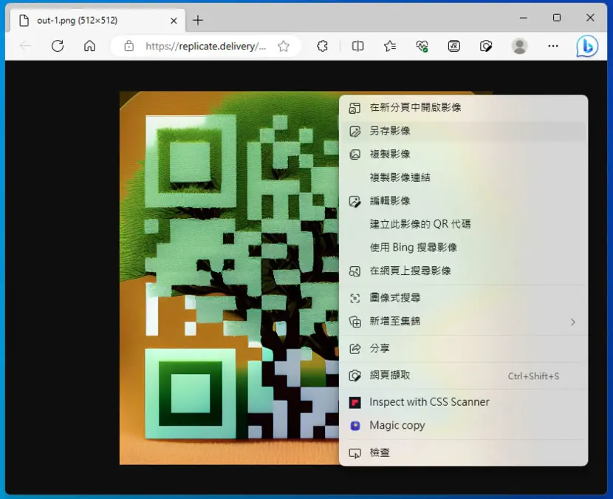This screenshot has height=499, width=613.
Task: Choose 另存影像 from context menu
Action: [x=463, y=131]
